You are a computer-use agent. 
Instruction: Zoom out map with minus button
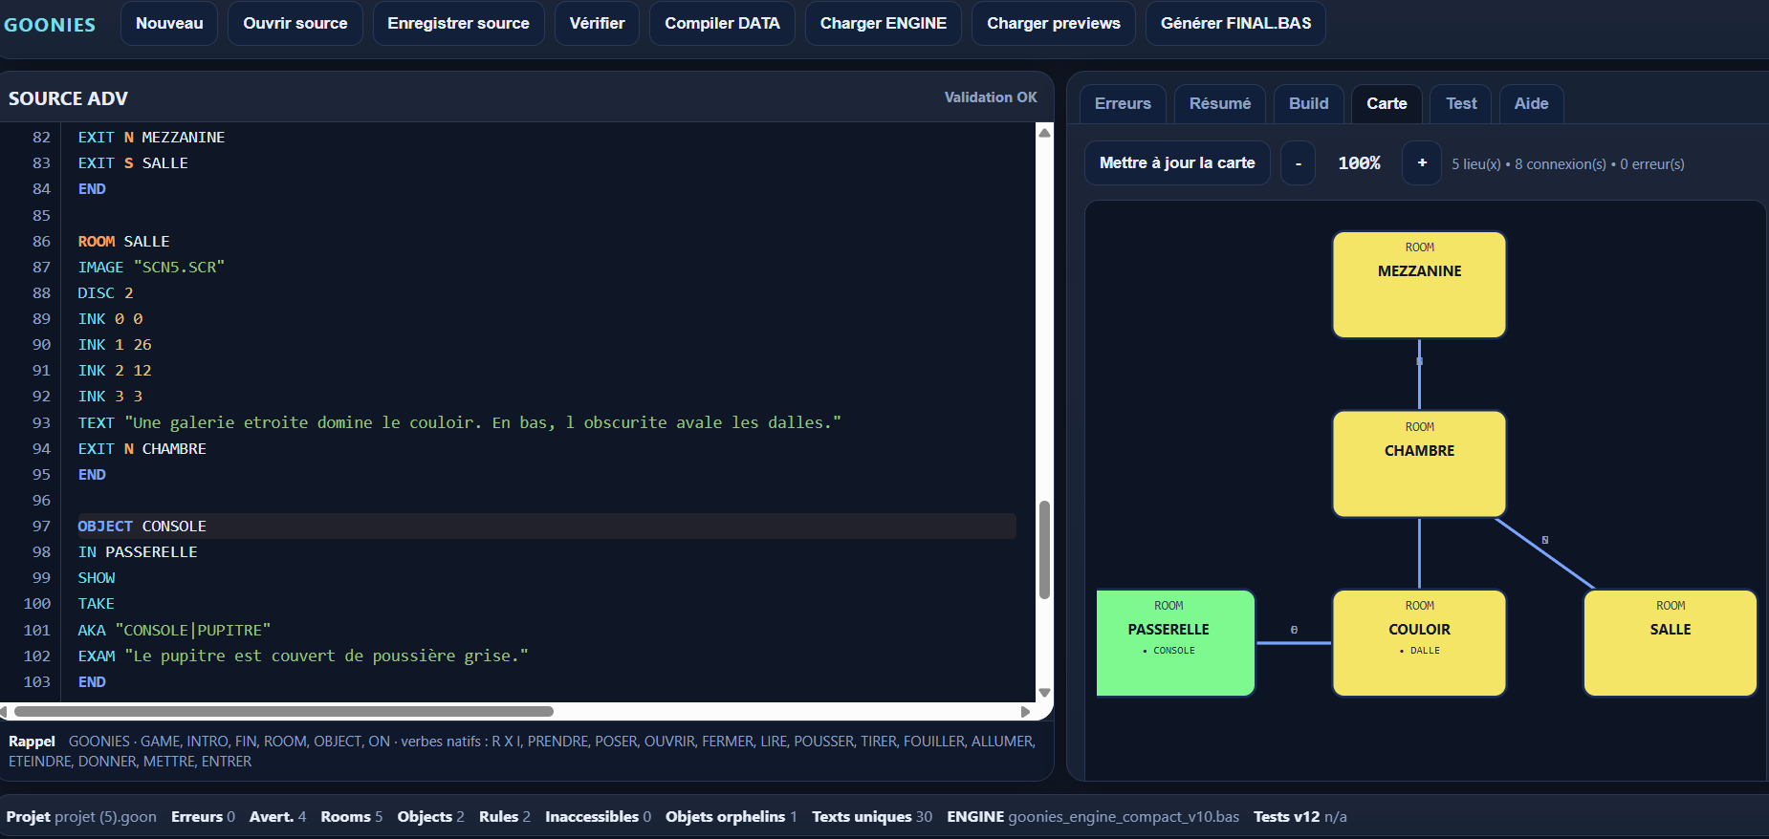(x=1298, y=163)
